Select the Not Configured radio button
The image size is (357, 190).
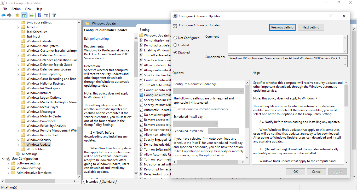pos(175,38)
